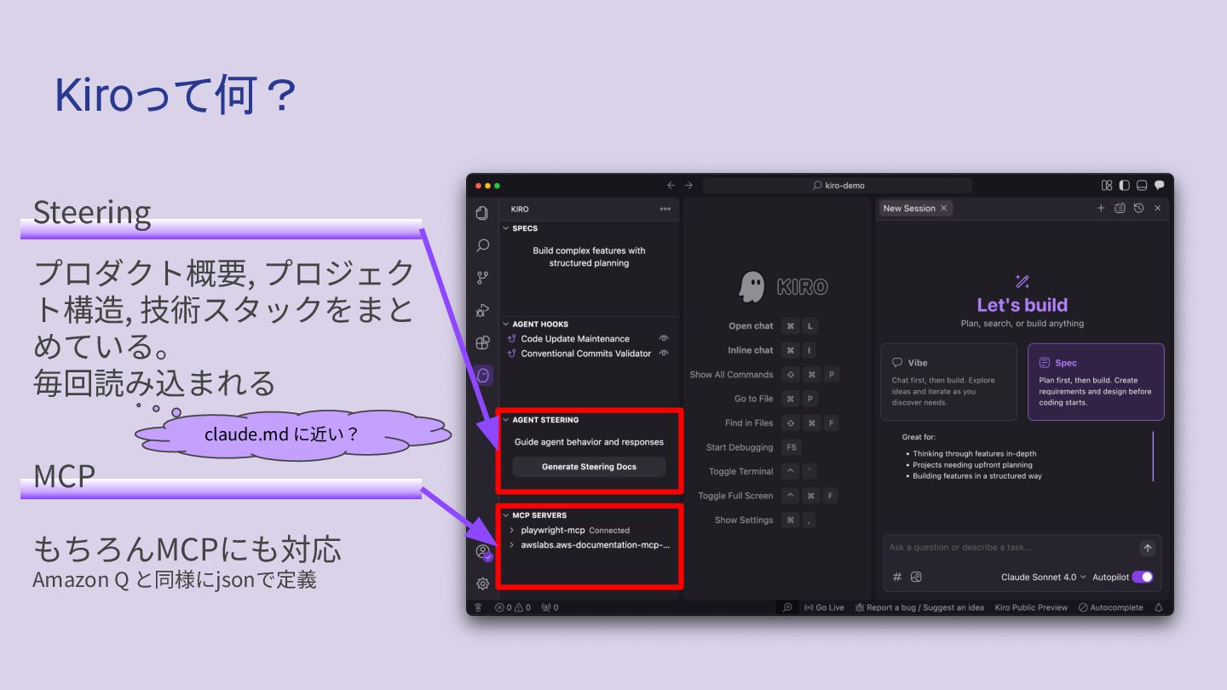Toggle eye icon for Conventional Commits Validator
Screen dimensions: 1227x690
664,354
